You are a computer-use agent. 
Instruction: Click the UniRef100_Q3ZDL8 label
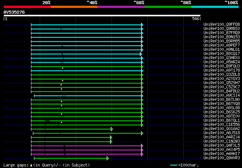(222, 75)
